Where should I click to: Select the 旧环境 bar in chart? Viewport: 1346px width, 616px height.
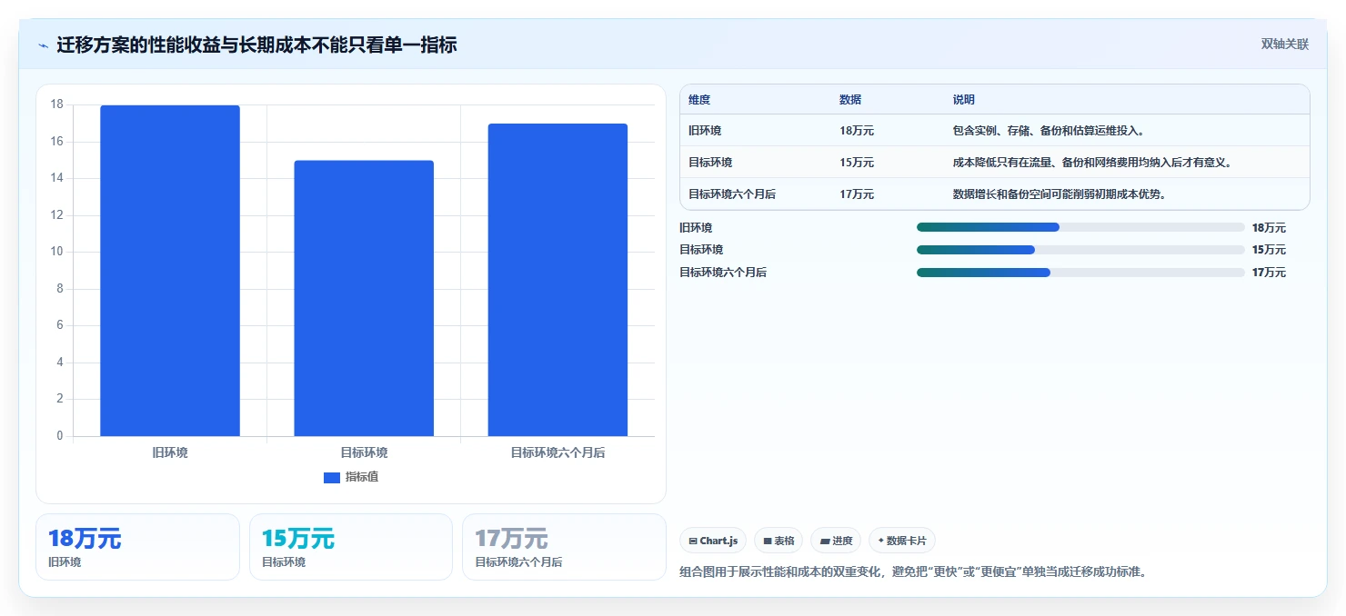[170, 271]
